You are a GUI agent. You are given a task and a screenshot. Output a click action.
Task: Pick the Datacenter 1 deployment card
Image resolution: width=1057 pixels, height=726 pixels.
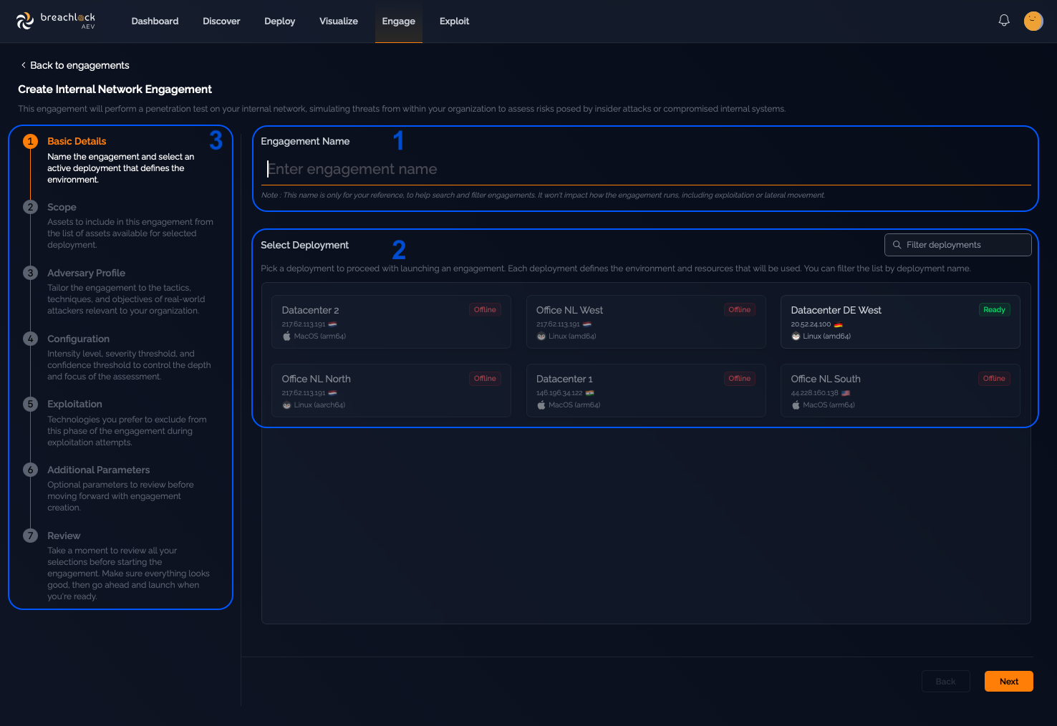pos(646,390)
